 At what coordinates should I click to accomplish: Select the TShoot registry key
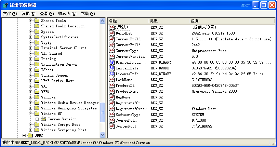point(47,70)
